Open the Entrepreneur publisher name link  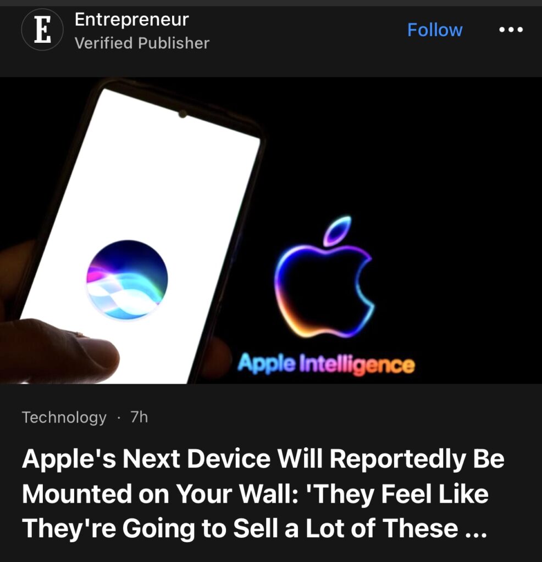point(132,19)
